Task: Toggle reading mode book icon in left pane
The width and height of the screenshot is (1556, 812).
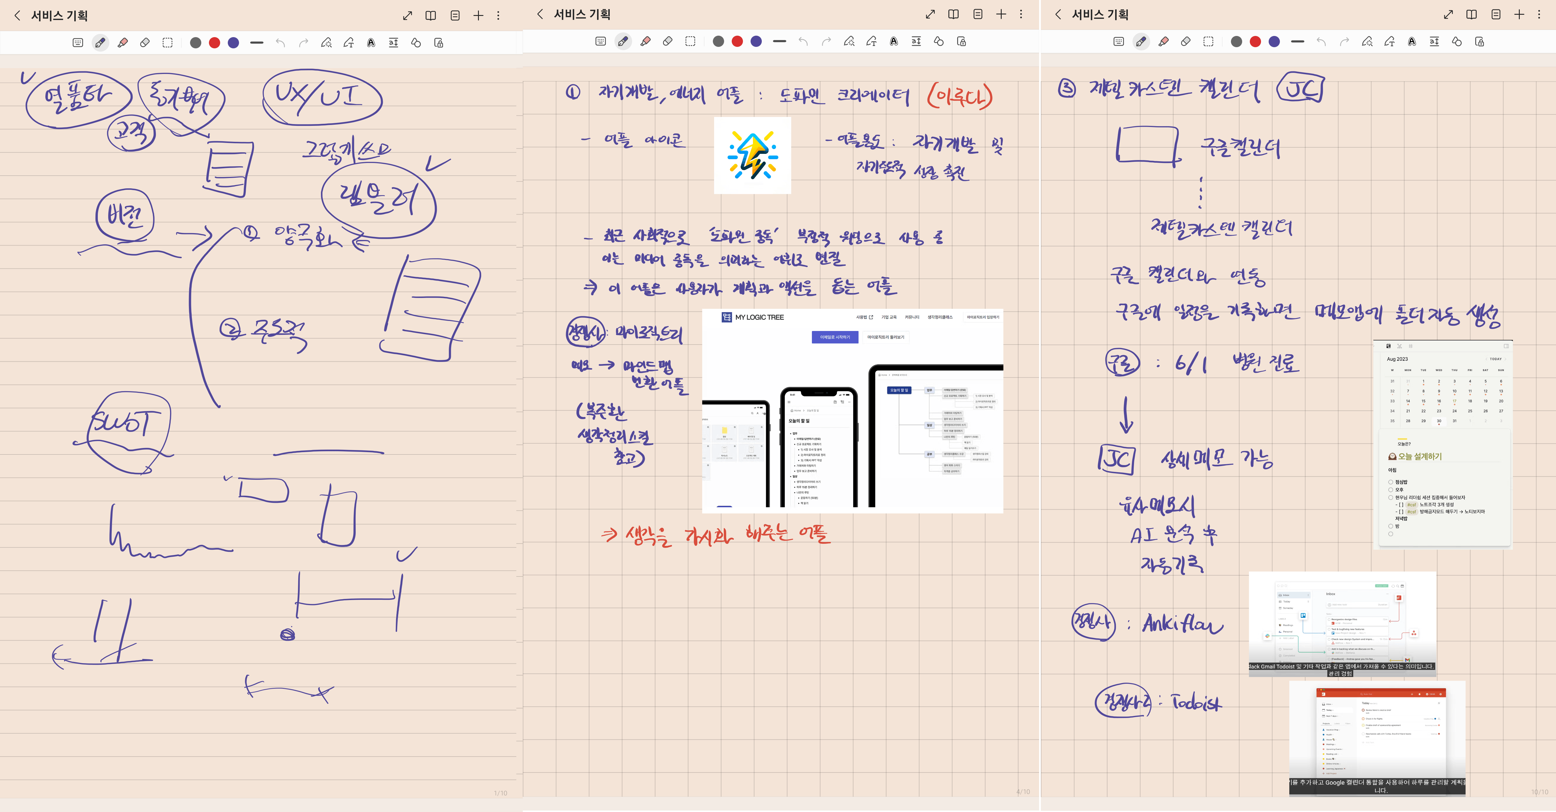Action: coord(431,16)
